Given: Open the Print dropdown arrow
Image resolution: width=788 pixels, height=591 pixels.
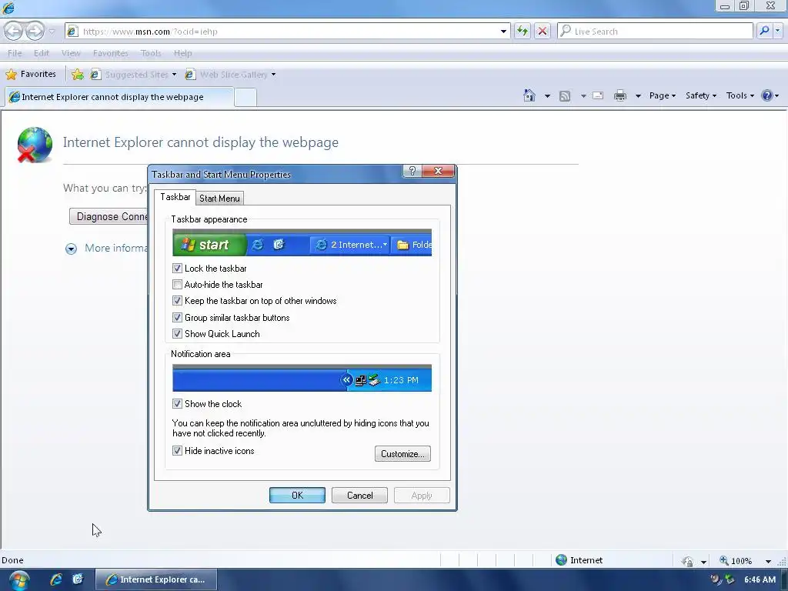Looking at the screenshot, I should pos(638,95).
